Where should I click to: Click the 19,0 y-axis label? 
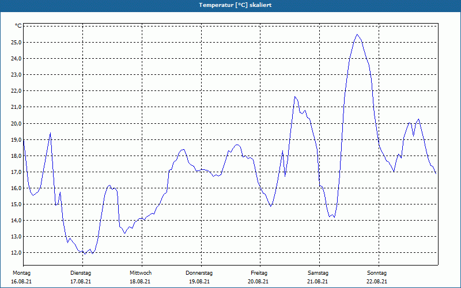tap(17, 139)
